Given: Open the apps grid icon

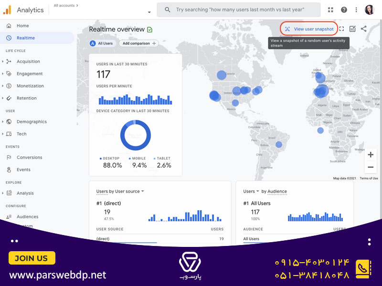Looking at the screenshot, I should click(330, 10).
